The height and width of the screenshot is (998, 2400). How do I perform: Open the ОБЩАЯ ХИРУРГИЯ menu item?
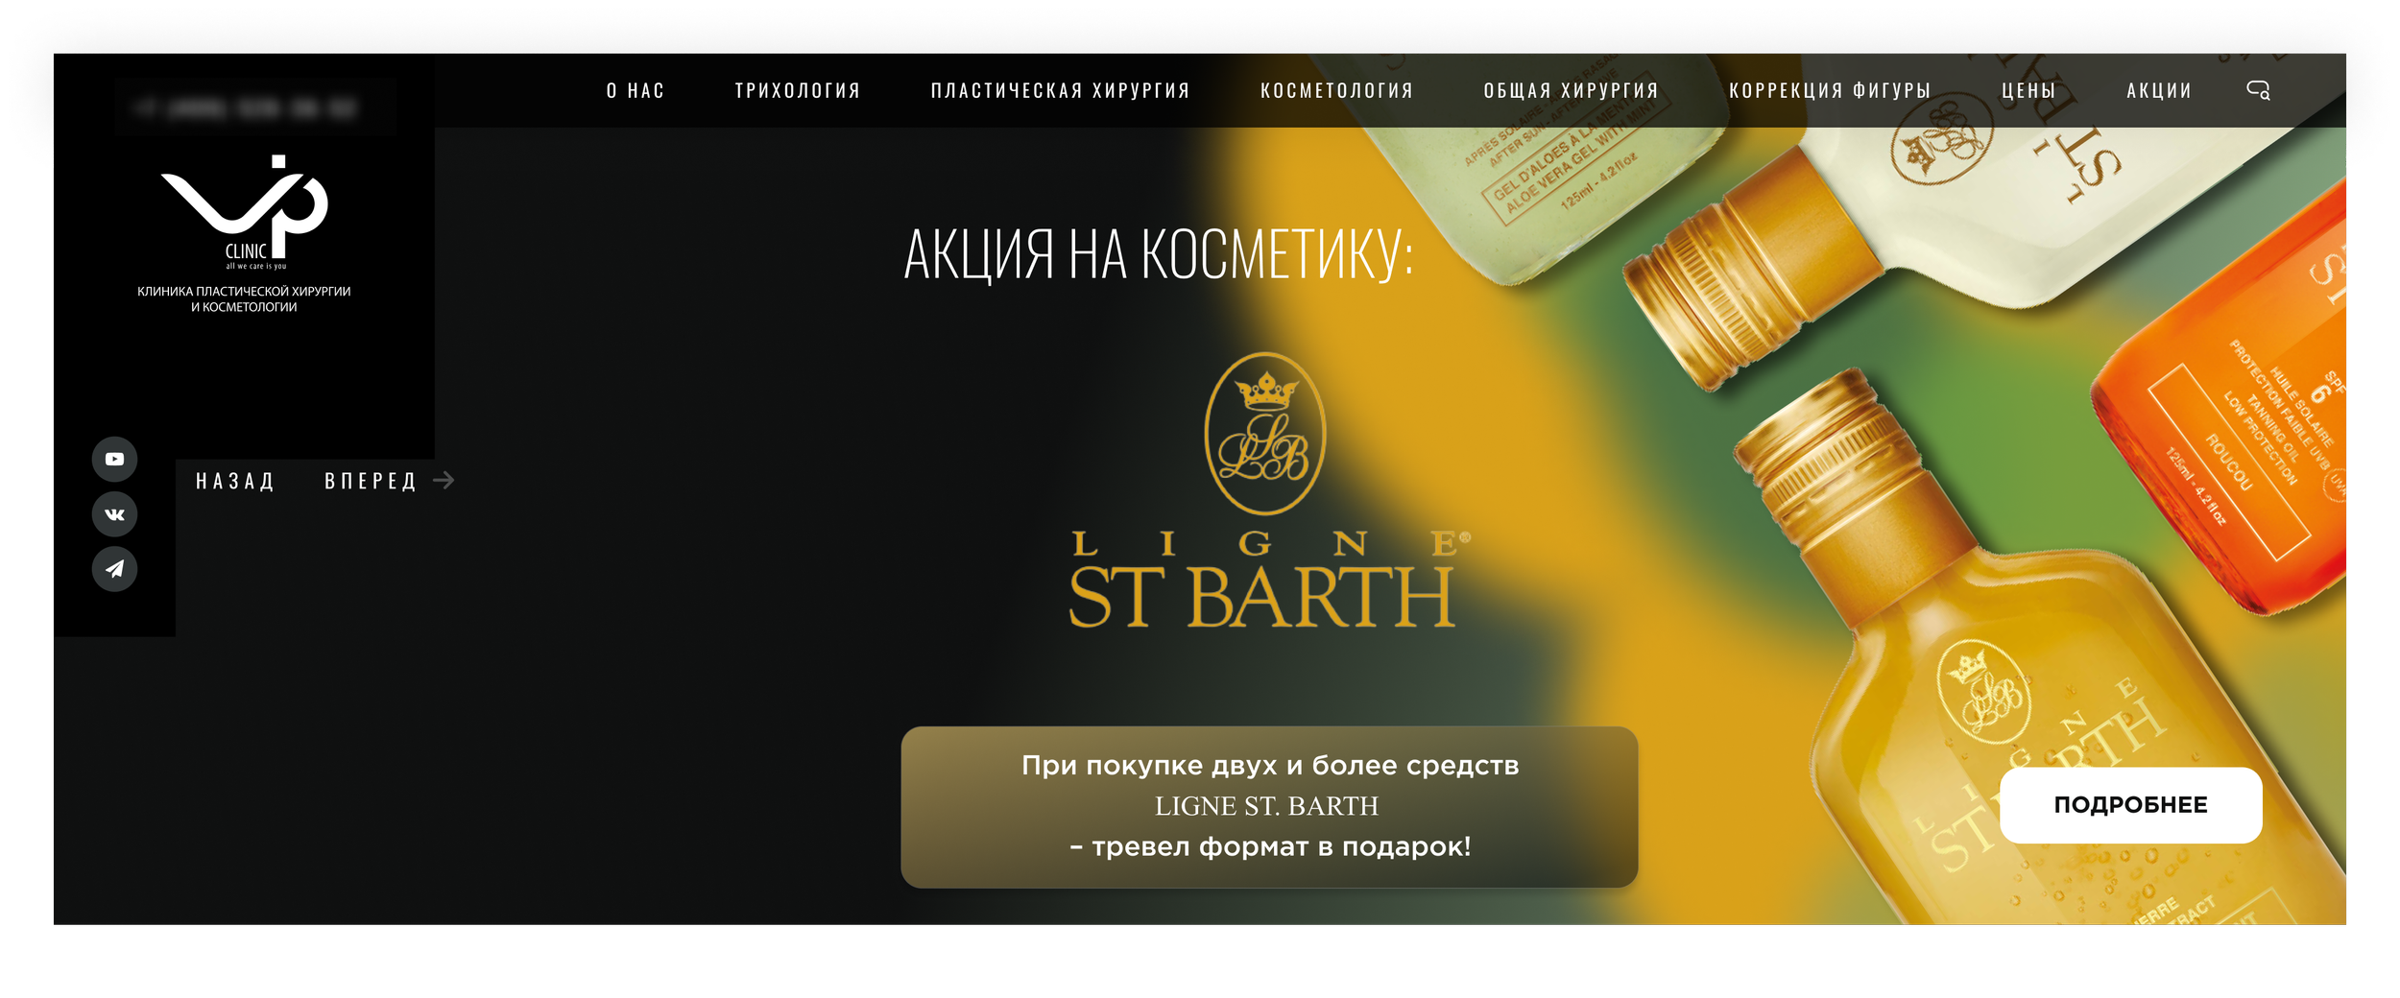[x=1572, y=90]
